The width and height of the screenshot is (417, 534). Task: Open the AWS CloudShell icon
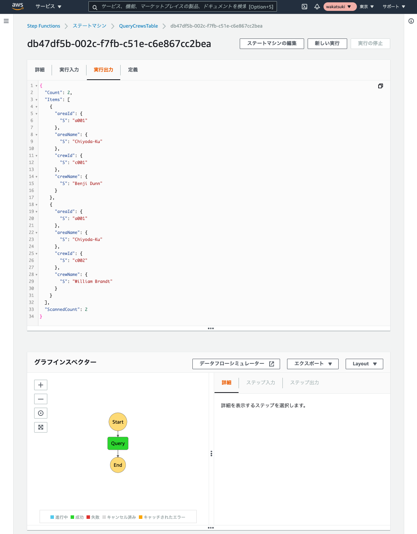[305, 7]
